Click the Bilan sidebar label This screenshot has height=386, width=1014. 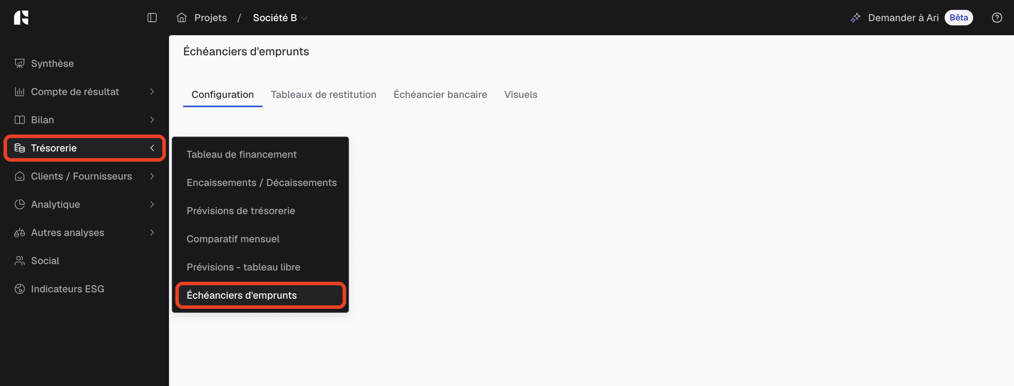click(x=42, y=120)
